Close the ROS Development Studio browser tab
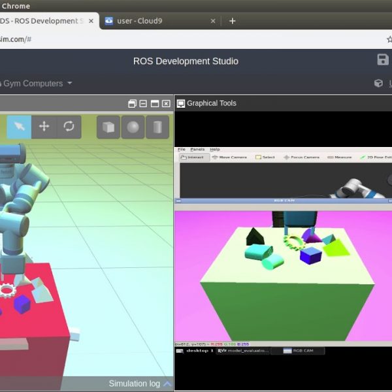The width and height of the screenshot is (392, 392). 91,21
